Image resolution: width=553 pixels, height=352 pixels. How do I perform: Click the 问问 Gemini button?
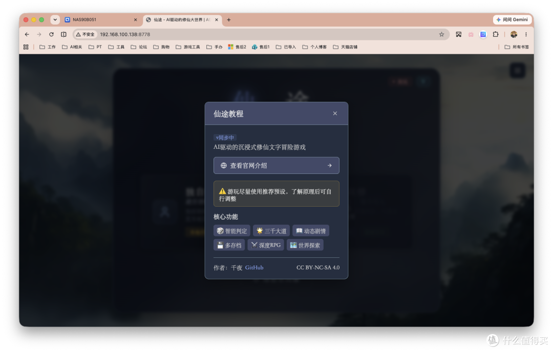coord(512,20)
